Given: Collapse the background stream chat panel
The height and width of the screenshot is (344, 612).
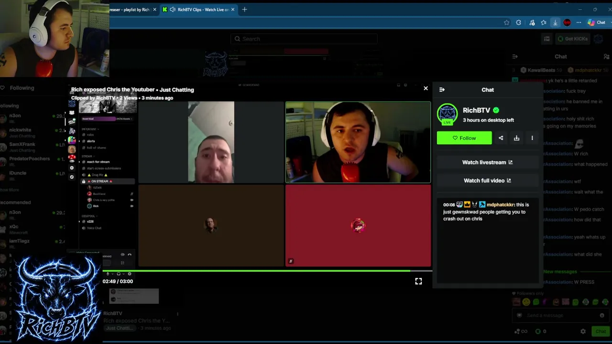Looking at the screenshot, I should [x=515, y=56].
